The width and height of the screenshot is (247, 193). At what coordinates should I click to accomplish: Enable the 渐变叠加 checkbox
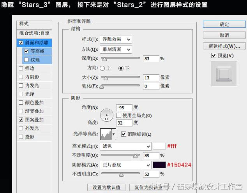pyautogui.click(x=21, y=111)
